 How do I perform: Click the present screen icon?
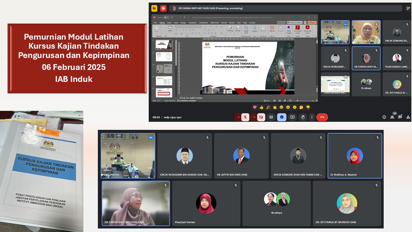[292, 117]
